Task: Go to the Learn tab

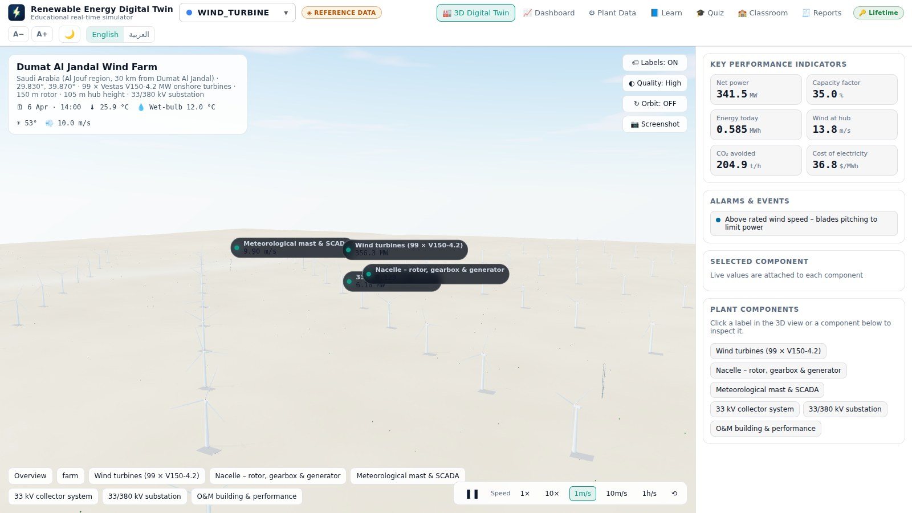Action: [666, 13]
